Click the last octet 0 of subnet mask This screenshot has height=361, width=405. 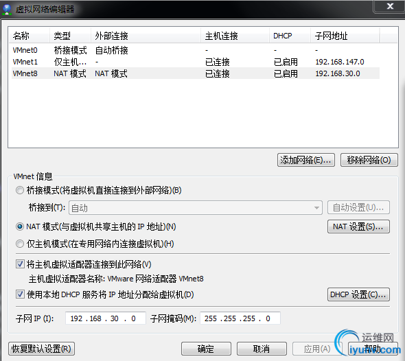point(268,318)
